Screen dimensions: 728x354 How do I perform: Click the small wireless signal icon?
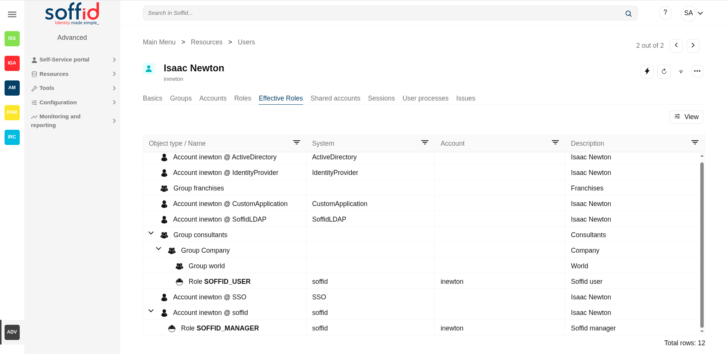pos(681,71)
